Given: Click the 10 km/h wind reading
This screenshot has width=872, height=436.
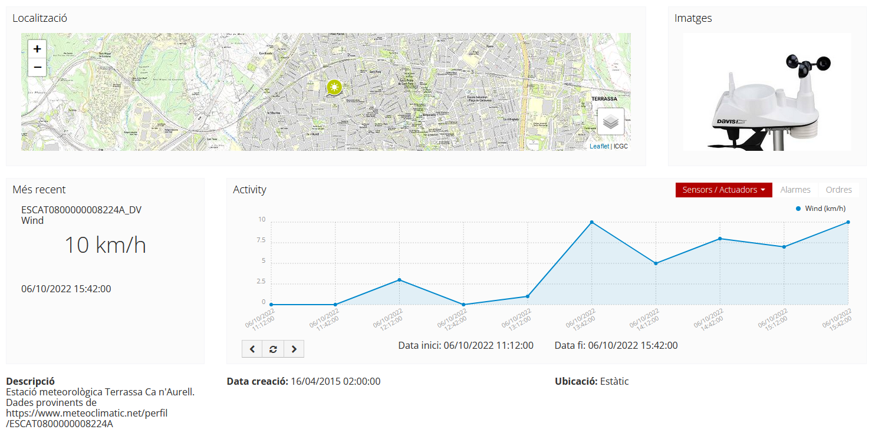Looking at the screenshot, I should (105, 245).
